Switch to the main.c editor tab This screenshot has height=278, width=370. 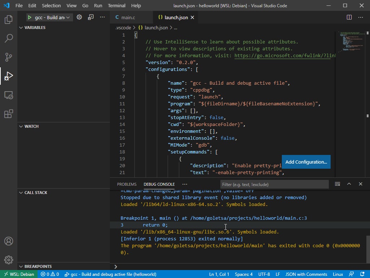point(131,17)
